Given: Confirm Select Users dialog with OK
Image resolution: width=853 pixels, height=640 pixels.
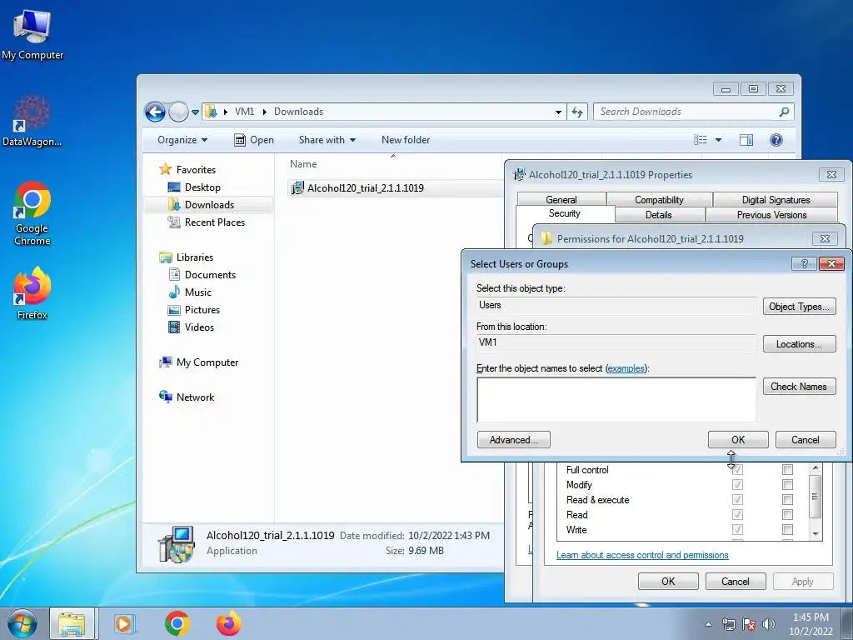Looking at the screenshot, I should (738, 440).
